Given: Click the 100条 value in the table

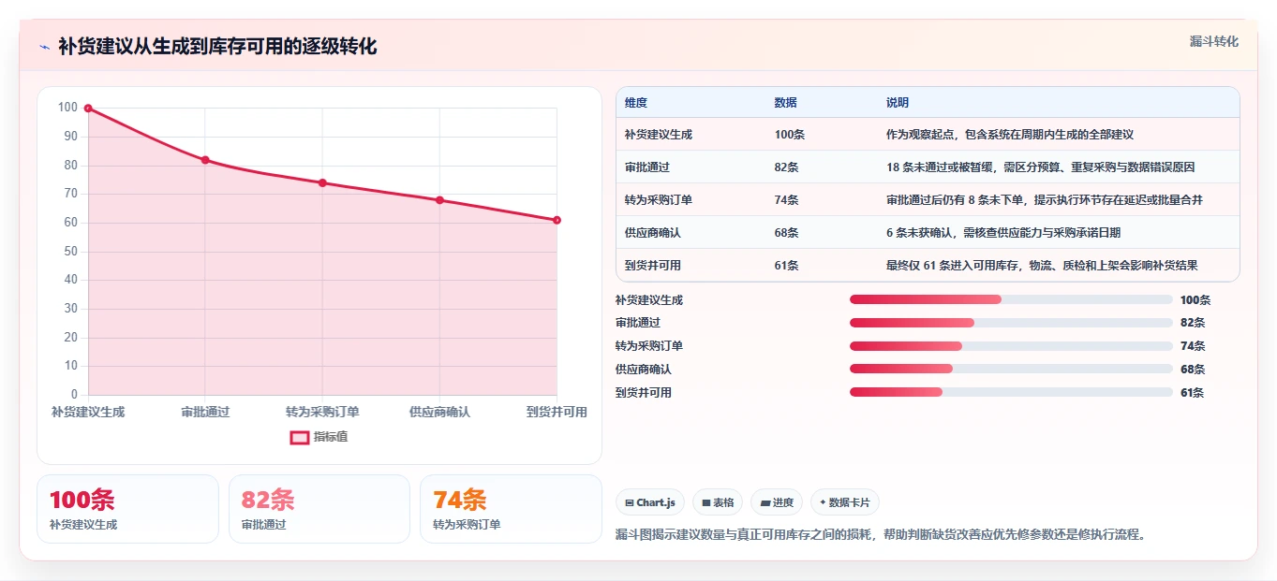Looking at the screenshot, I should pyautogui.click(x=790, y=135).
